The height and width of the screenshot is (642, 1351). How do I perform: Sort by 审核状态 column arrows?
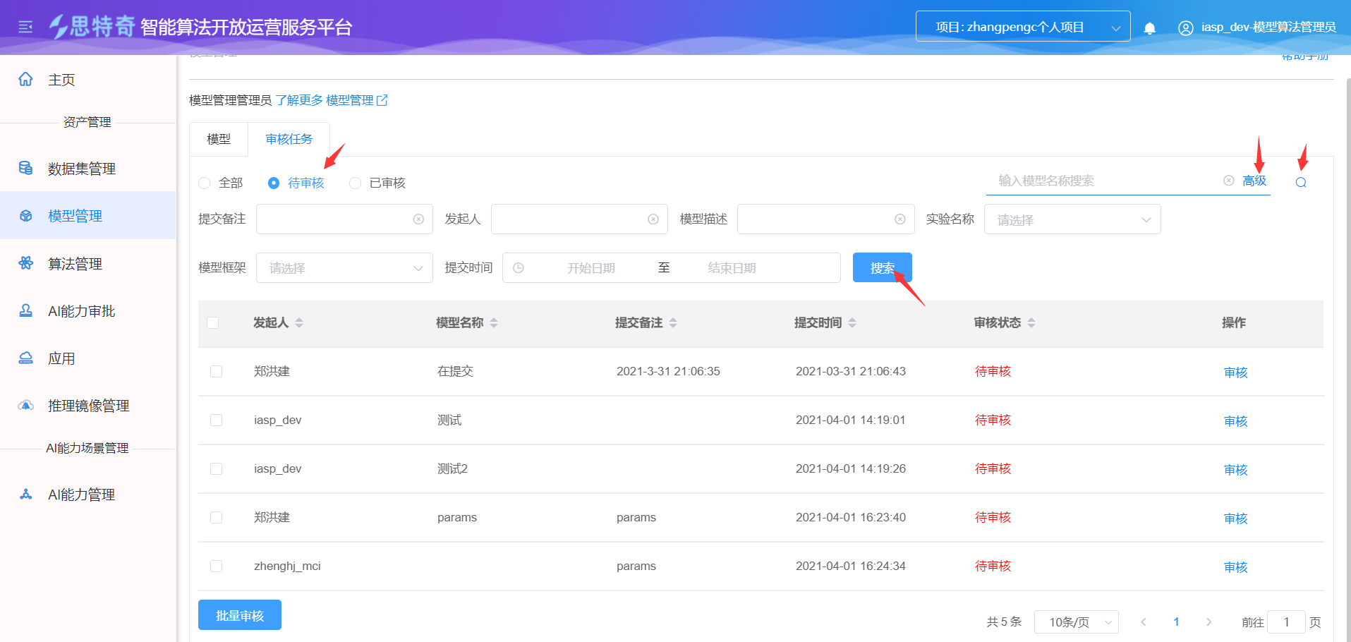(x=1031, y=322)
